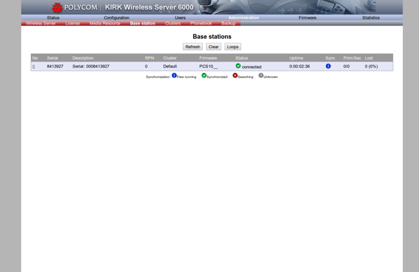This screenshot has height=272, width=419.
Task: Click the Base stations page heading
Action: pyautogui.click(x=212, y=37)
